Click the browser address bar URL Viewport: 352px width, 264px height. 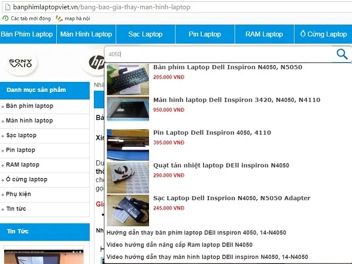coord(101,7)
